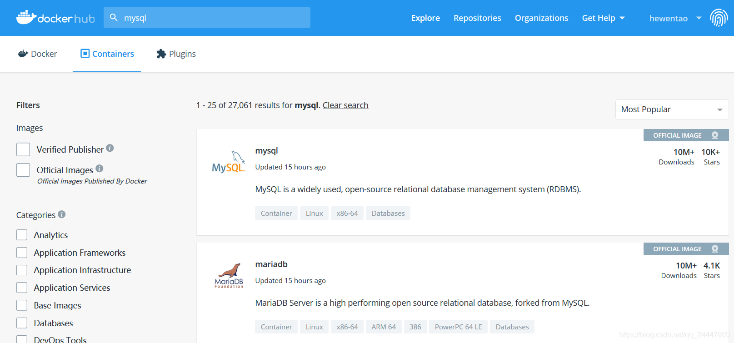Expand the Get Help menu
The height and width of the screenshot is (343, 734).
click(x=603, y=18)
